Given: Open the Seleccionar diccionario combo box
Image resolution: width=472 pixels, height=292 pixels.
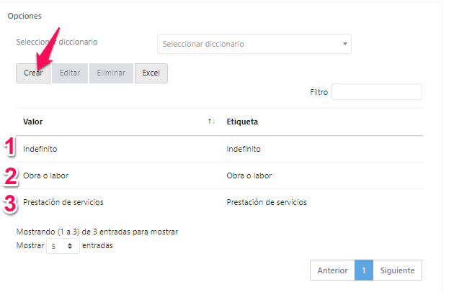Looking at the screenshot, I should coord(249,44).
